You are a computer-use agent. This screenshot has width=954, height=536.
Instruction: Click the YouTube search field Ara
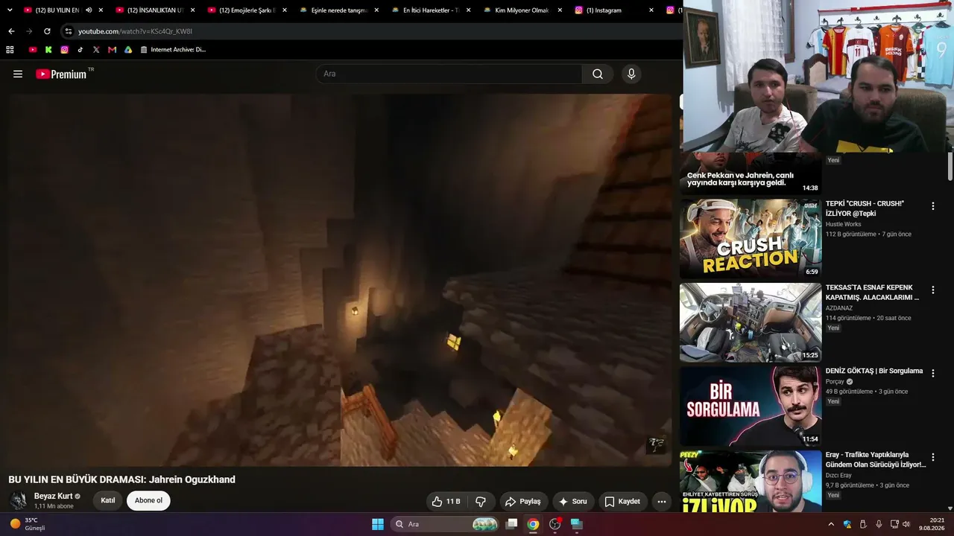click(x=449, y=74)
